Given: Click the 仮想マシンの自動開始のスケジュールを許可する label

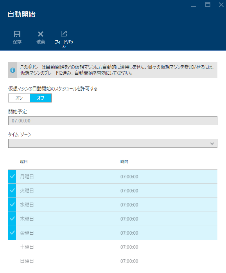Looking at the screenshot, I should [x=53, y=89].
